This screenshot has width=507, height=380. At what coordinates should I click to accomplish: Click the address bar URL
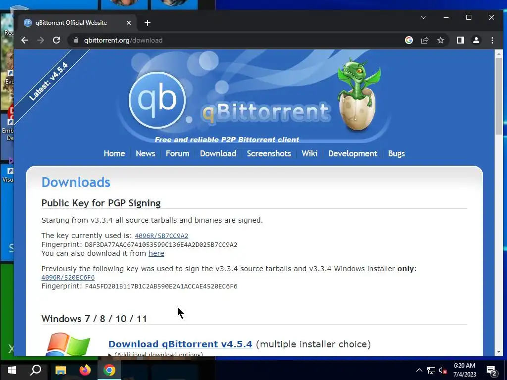tap(123, 40)
